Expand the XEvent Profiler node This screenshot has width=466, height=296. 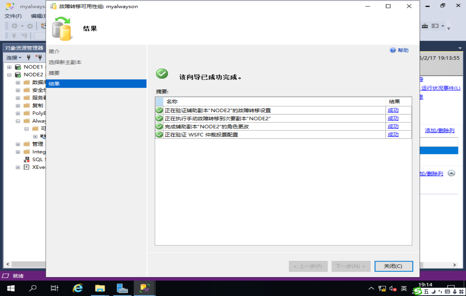[x=18, y=167]
